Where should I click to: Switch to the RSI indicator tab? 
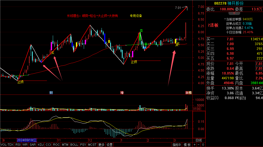coord(18,145)
